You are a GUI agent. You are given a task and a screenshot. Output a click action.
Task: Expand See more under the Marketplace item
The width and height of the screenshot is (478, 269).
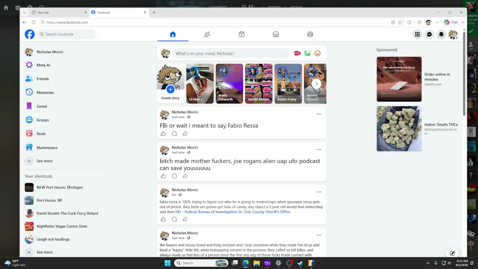44,161
